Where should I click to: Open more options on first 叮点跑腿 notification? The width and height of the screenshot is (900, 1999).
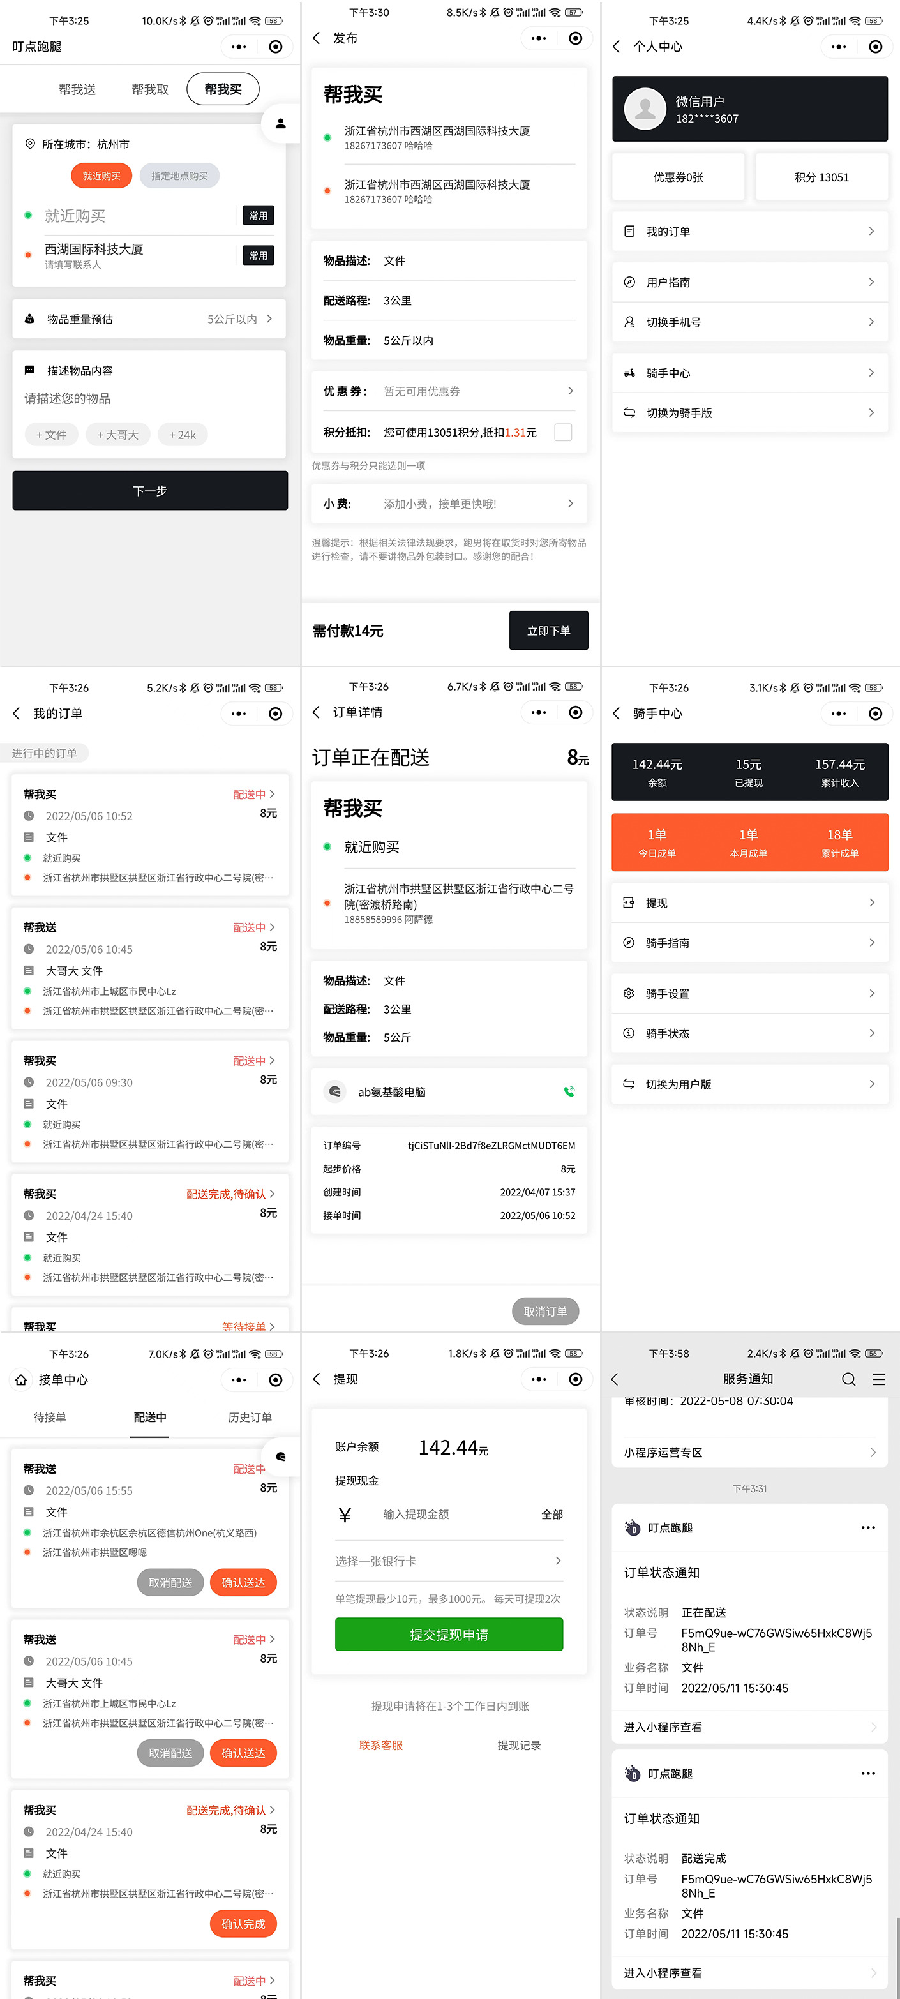pyautogui.click(x=867, y=1527)
